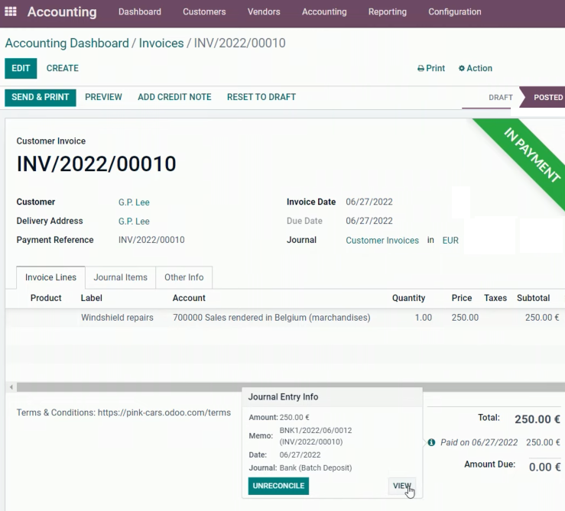Sort by the Price column header
The height and width of the screenshot is (511, 565).
click(462, 298)
